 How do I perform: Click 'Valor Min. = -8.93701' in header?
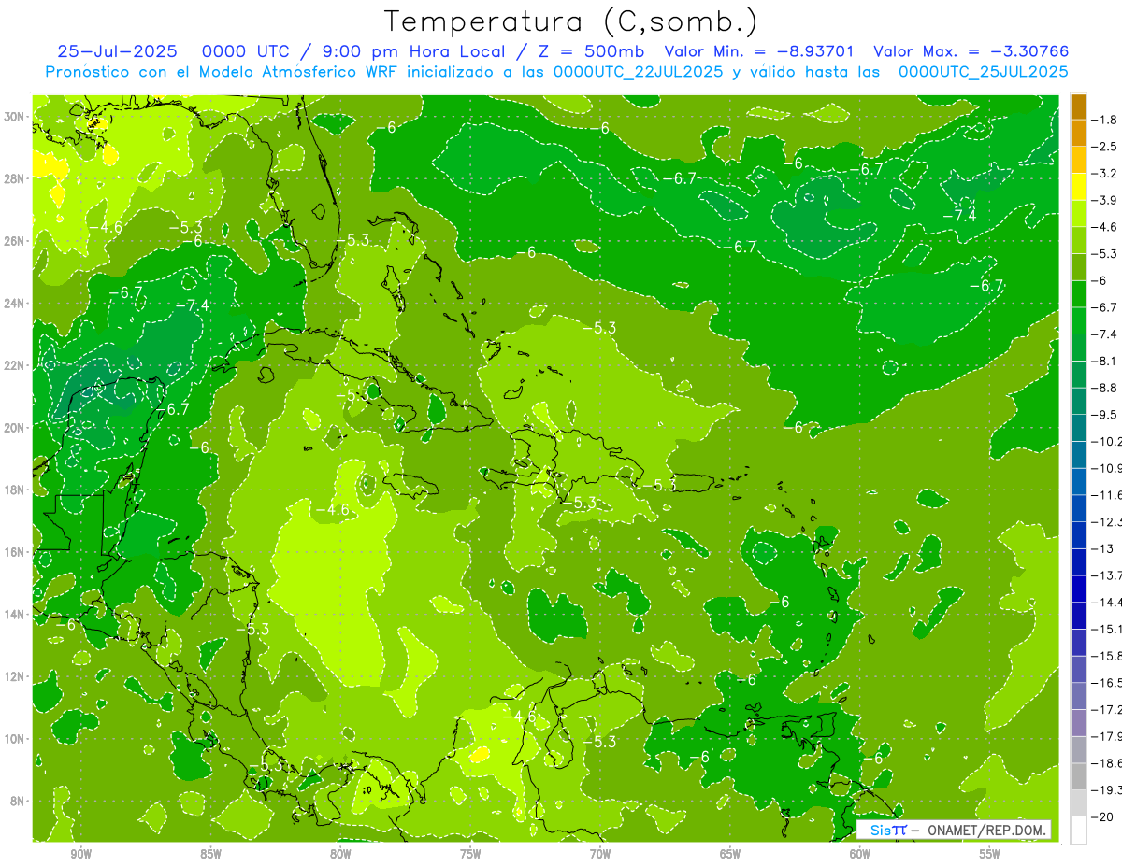click(x=758, y=52)
